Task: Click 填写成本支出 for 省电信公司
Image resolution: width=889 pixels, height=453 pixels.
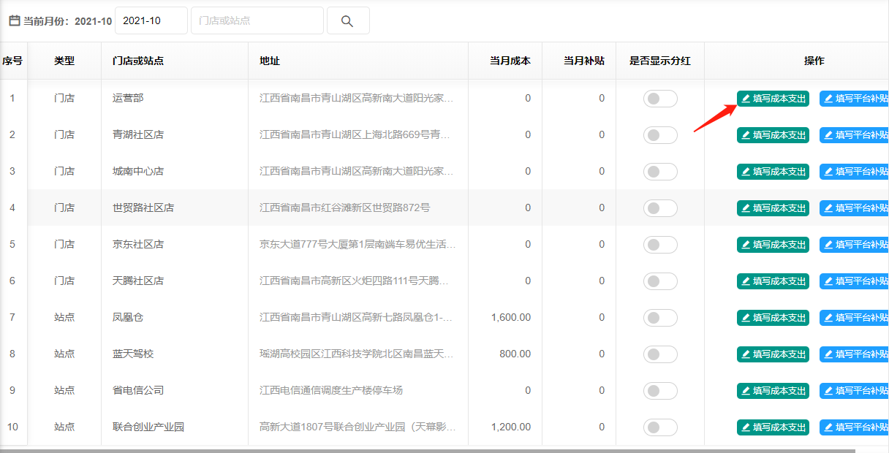Action: click(x=773, y=391)
